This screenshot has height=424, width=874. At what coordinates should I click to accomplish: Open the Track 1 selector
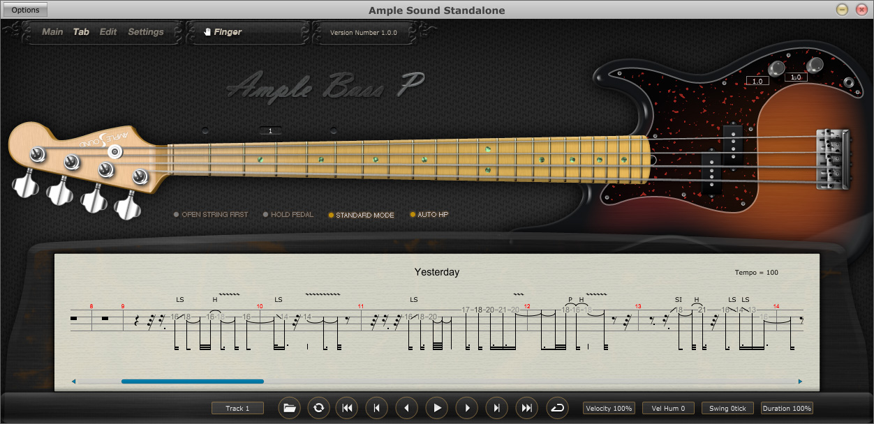pos(237,409)
